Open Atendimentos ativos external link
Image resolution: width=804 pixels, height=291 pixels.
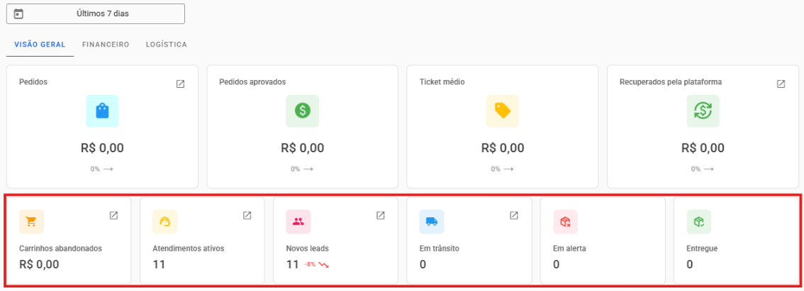(247, 215)
